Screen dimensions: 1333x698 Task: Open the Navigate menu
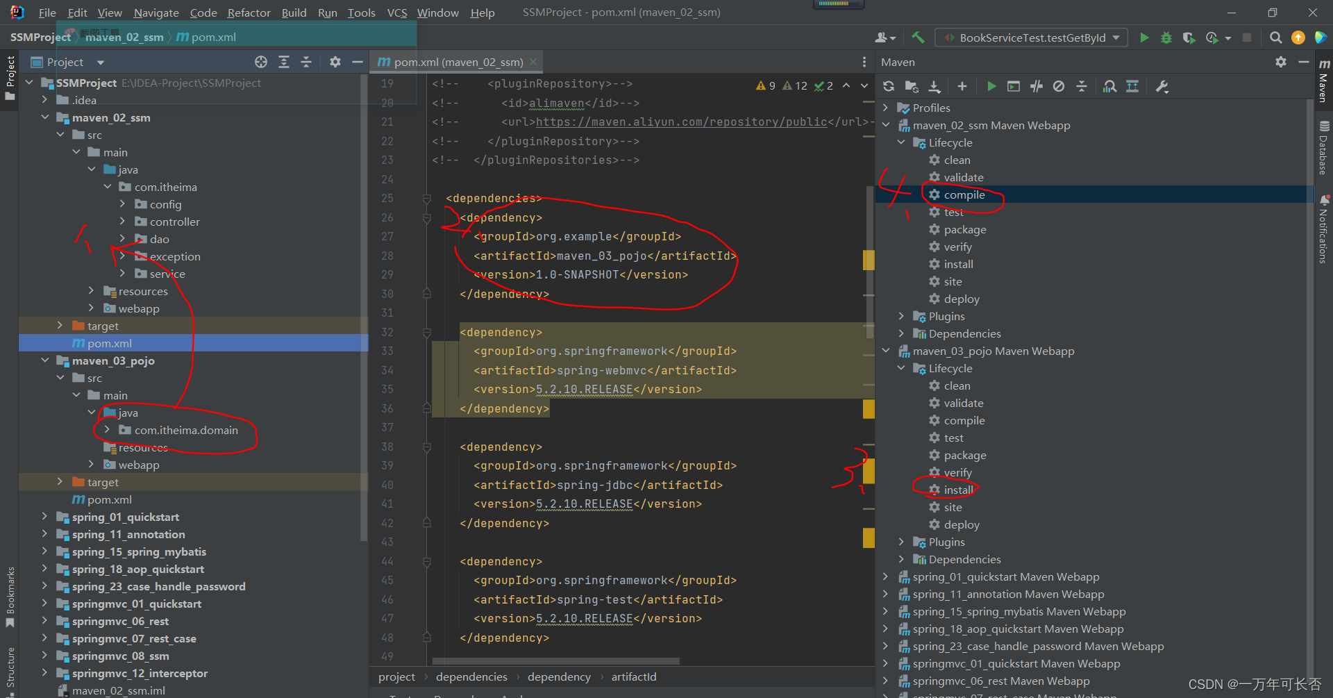point(156,13)
